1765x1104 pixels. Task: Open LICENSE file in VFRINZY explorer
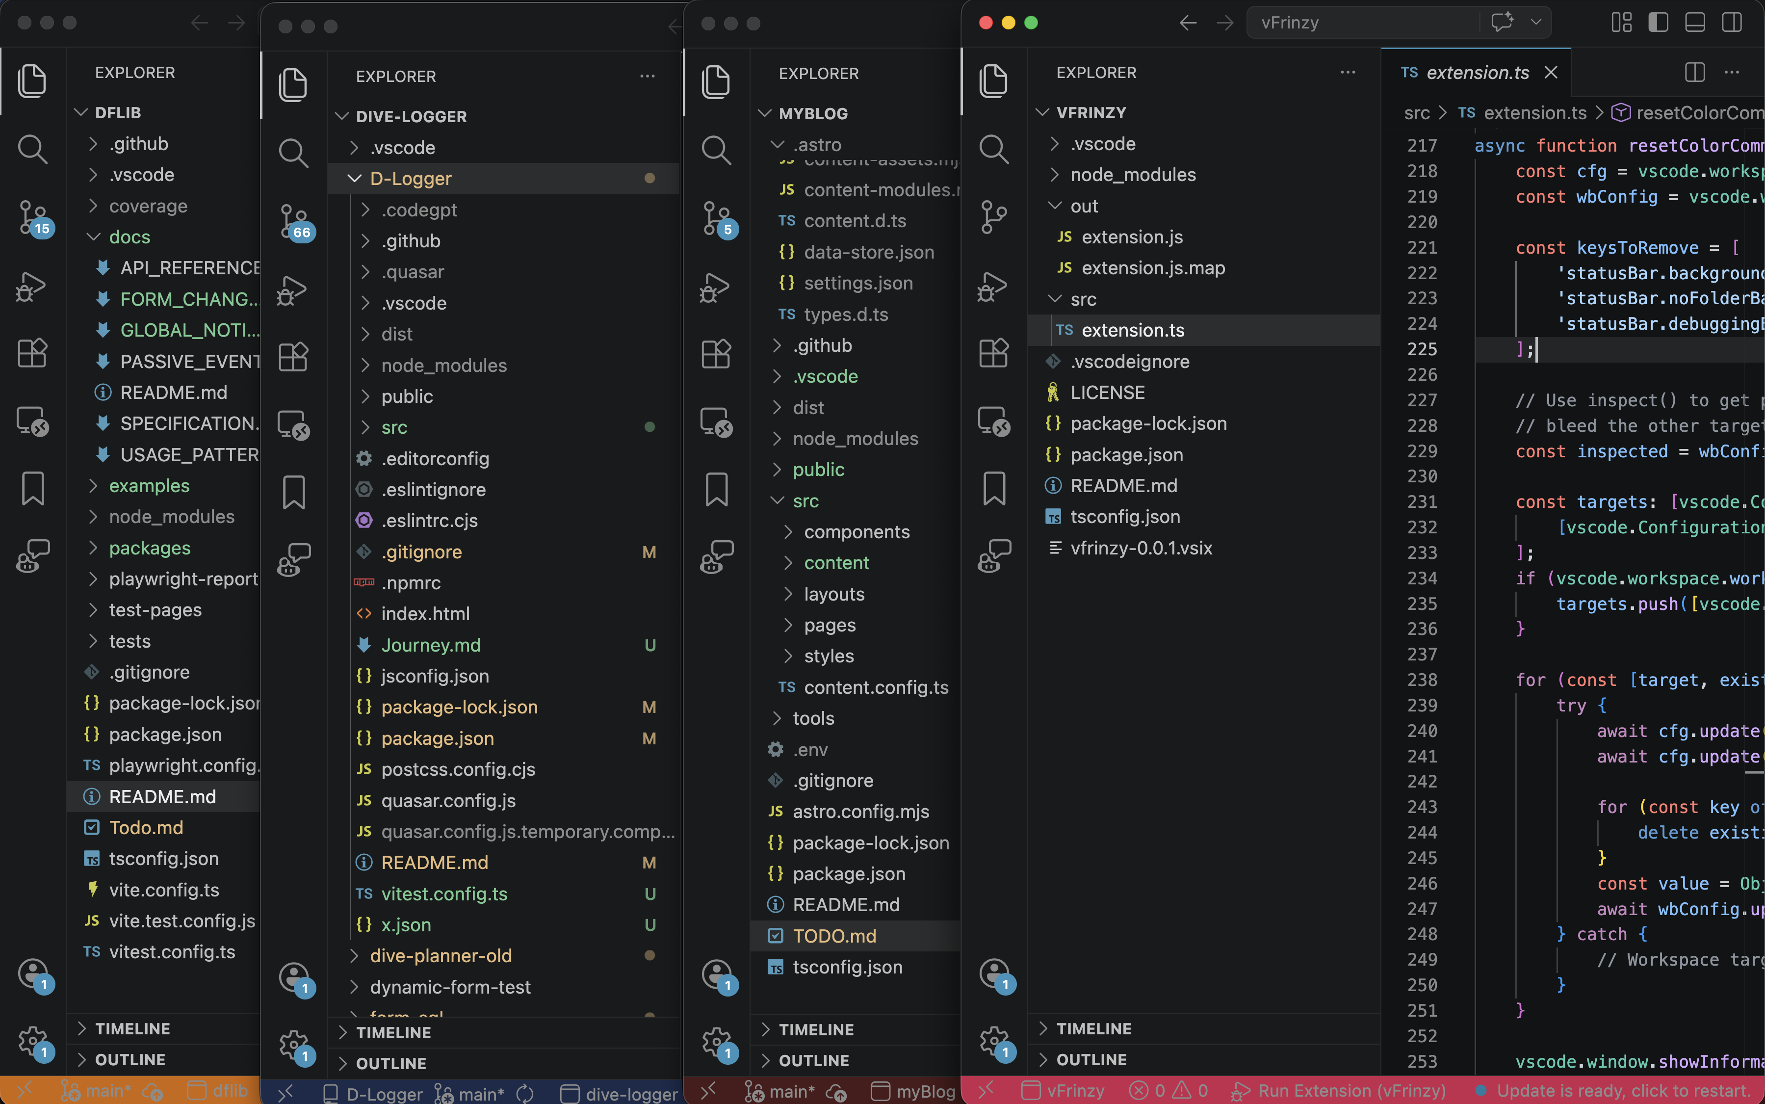[x=1204, y=392]
